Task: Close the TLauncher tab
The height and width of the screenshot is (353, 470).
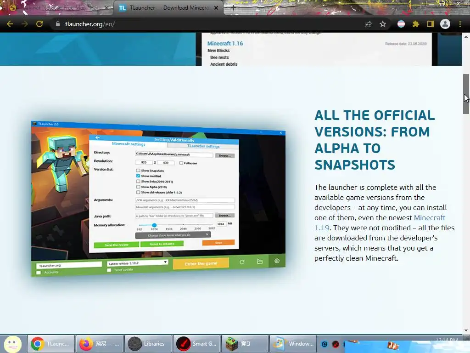Action: 216,8
